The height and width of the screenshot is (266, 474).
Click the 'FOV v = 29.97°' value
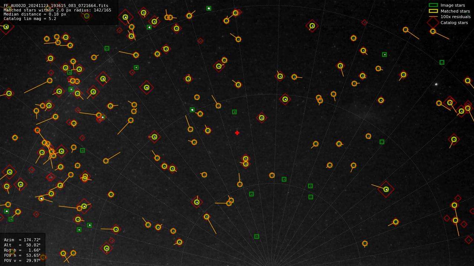click(22, 260)
